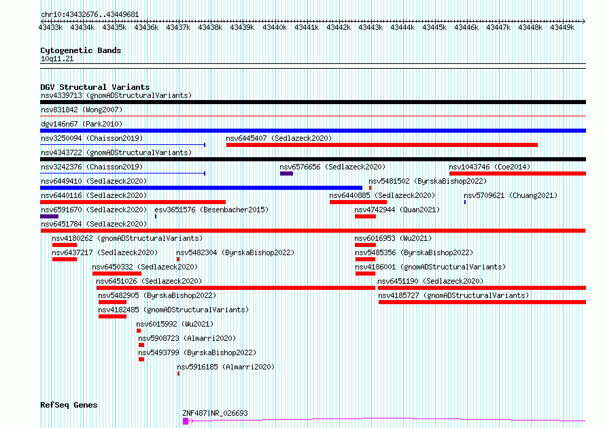
Task: Click the nsv4180262 gnomADStructuralVariants label
Action: (x=127, y=238)
